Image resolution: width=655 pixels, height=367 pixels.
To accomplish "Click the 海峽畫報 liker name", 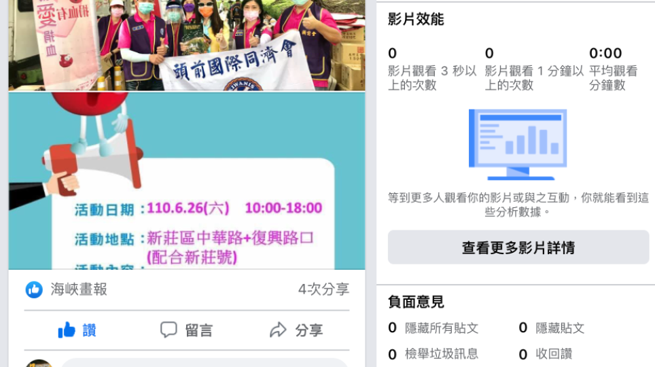I will (x=79, y=290).
